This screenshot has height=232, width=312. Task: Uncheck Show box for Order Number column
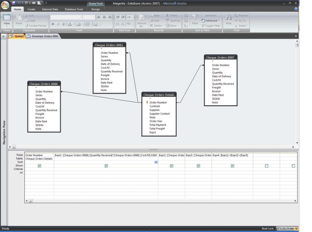40,166
